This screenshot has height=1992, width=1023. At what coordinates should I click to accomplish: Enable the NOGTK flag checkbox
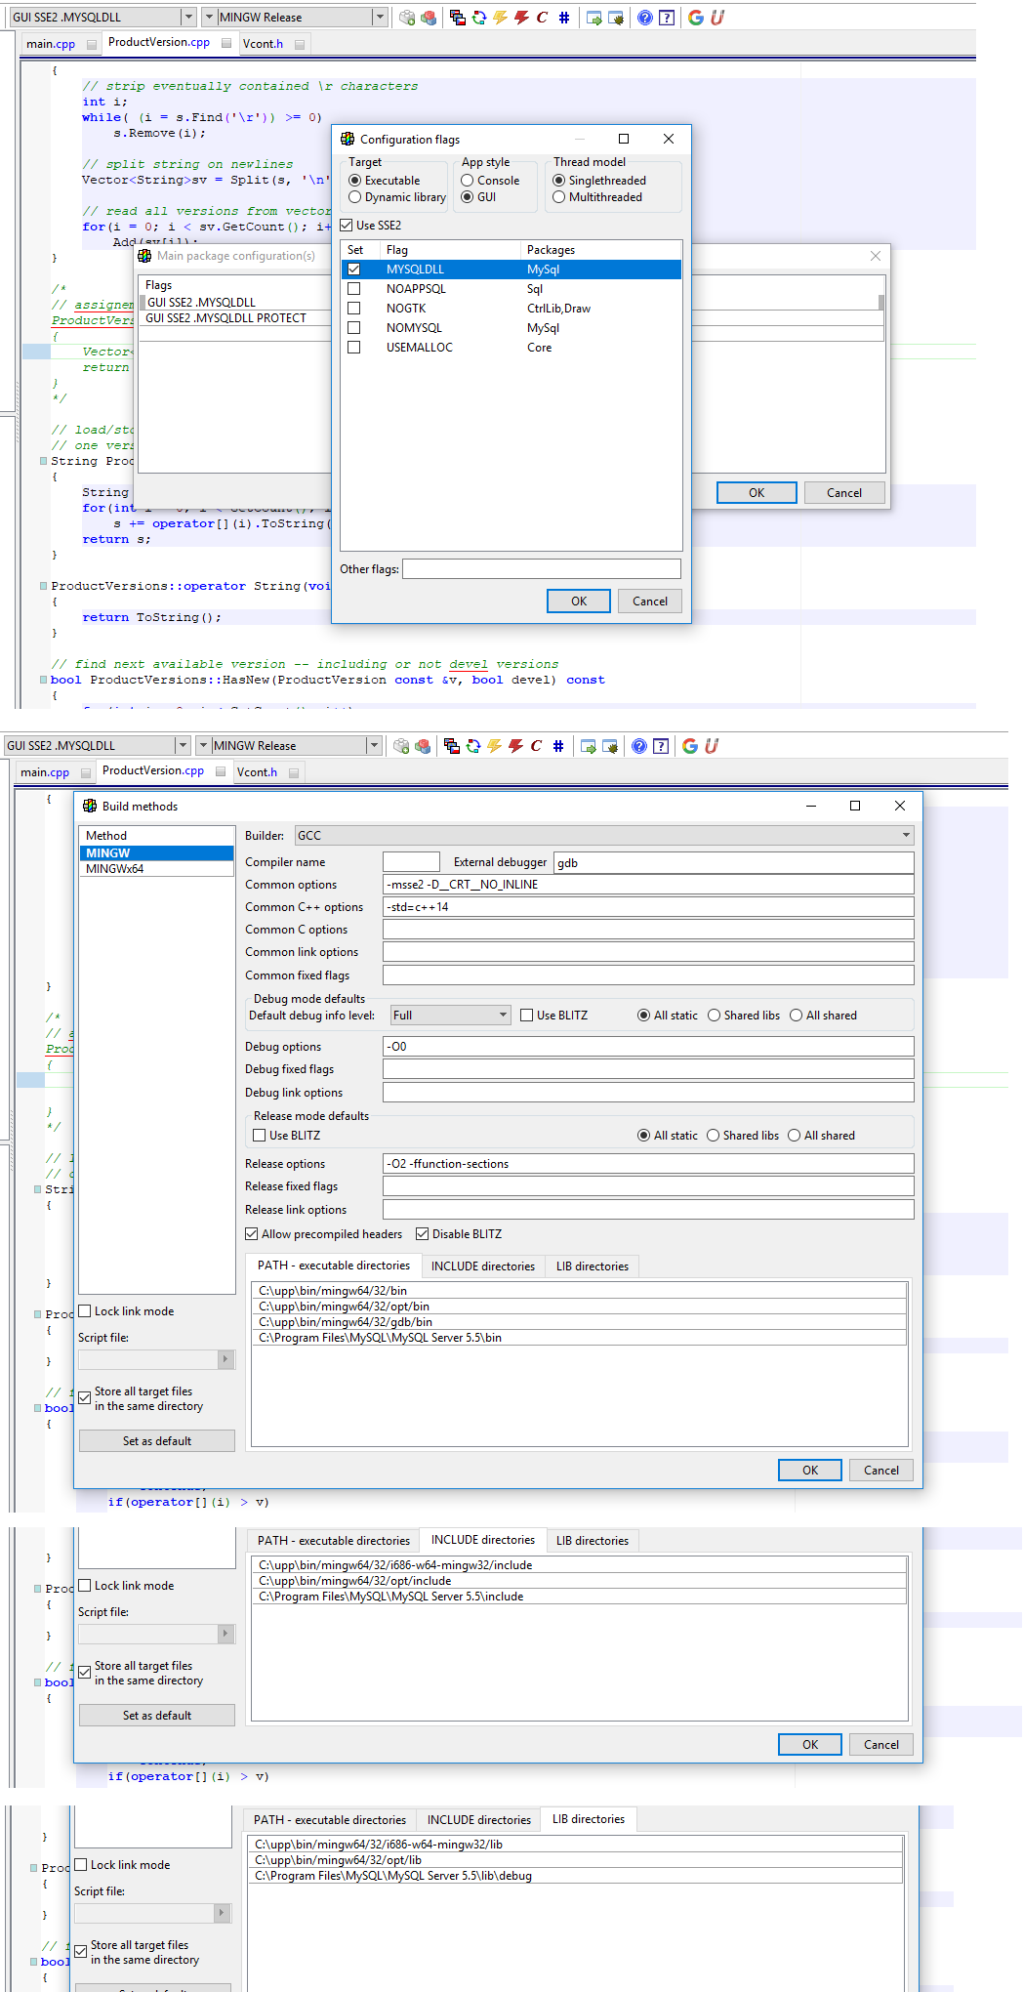[354, 309]
